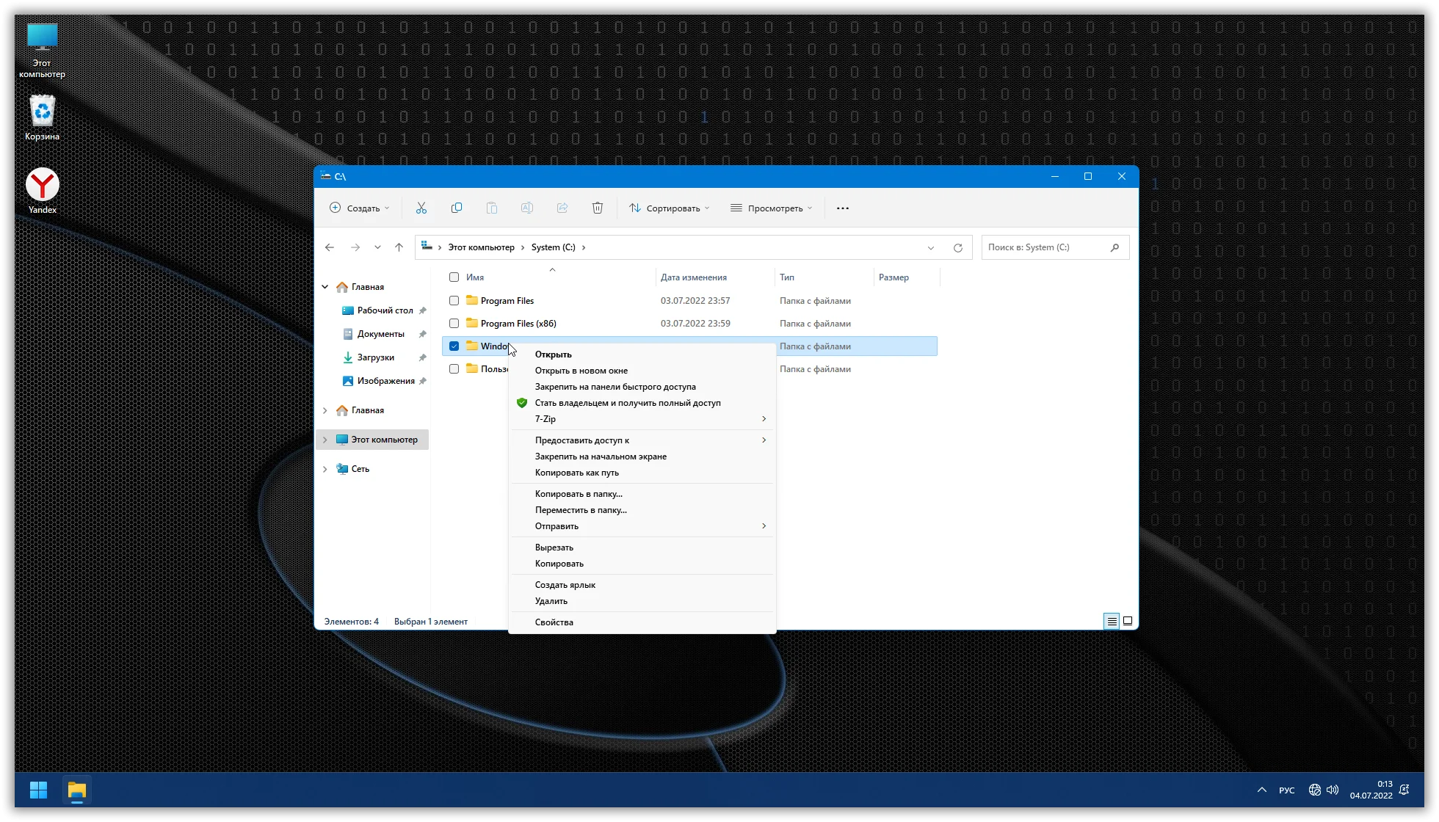Expand the Сеть tree node
This screenshot has width=1439, height=822.
click(x=325, y=469)
